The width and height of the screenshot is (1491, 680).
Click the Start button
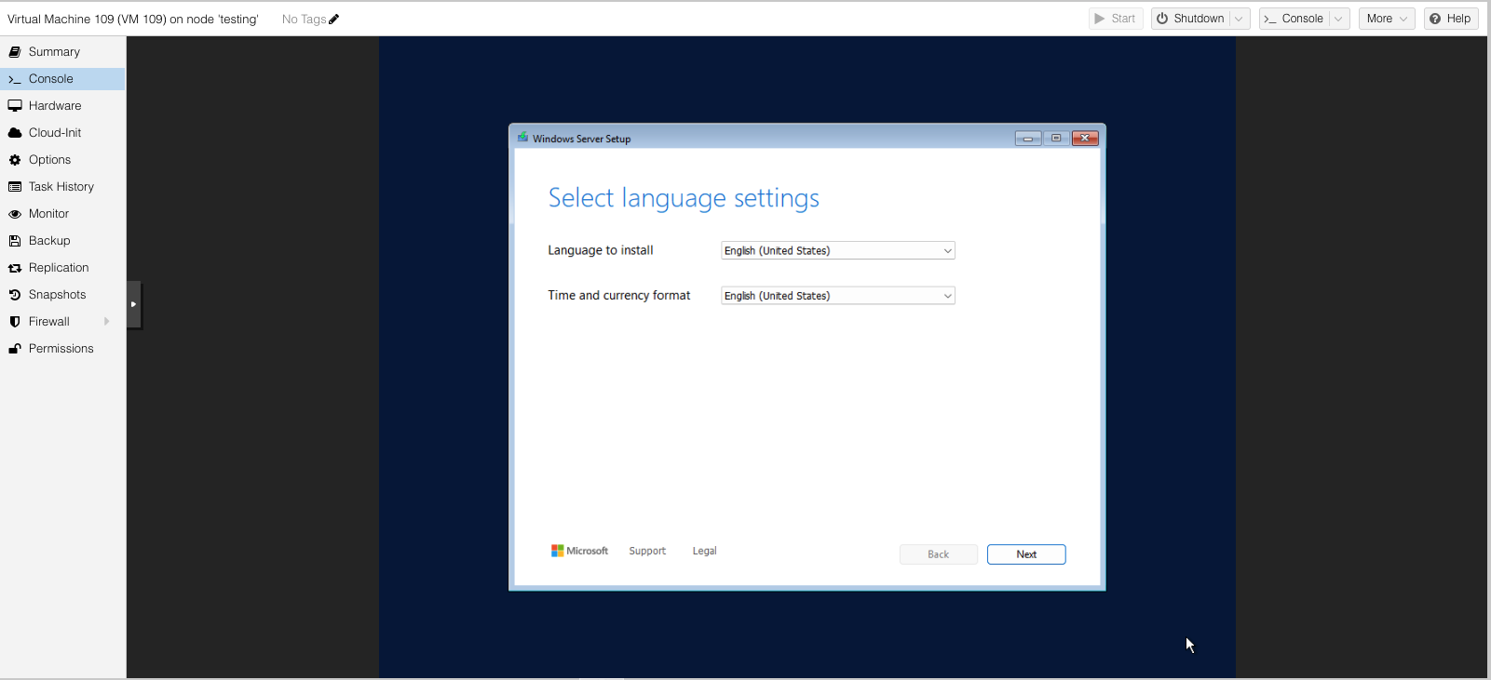pyautogui.click(x=1116, y=19)
